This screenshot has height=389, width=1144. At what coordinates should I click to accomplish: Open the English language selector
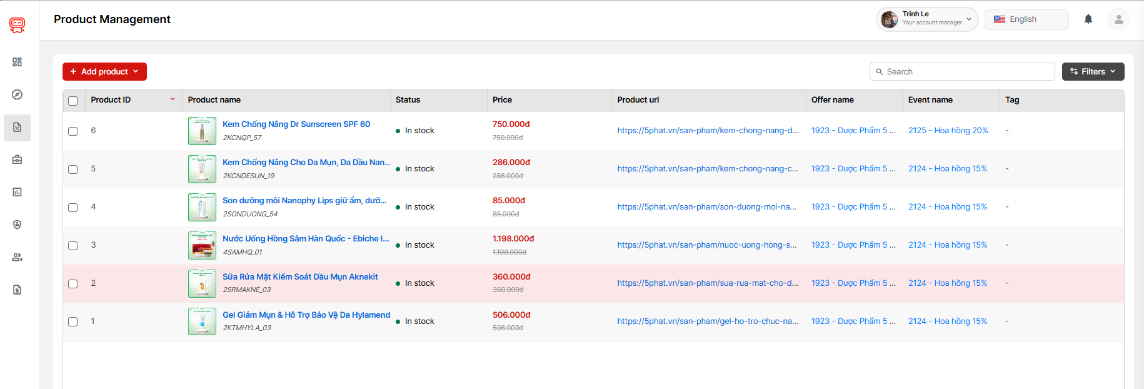1026,19
